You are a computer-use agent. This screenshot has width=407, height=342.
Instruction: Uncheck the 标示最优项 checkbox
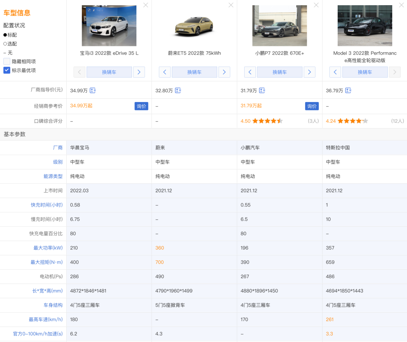click(7, 70)
